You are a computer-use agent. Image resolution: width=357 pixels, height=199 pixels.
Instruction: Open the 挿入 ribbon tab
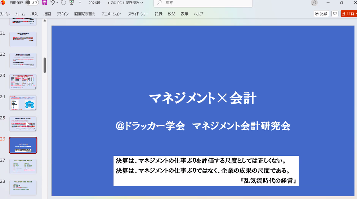tap(34, 14)
